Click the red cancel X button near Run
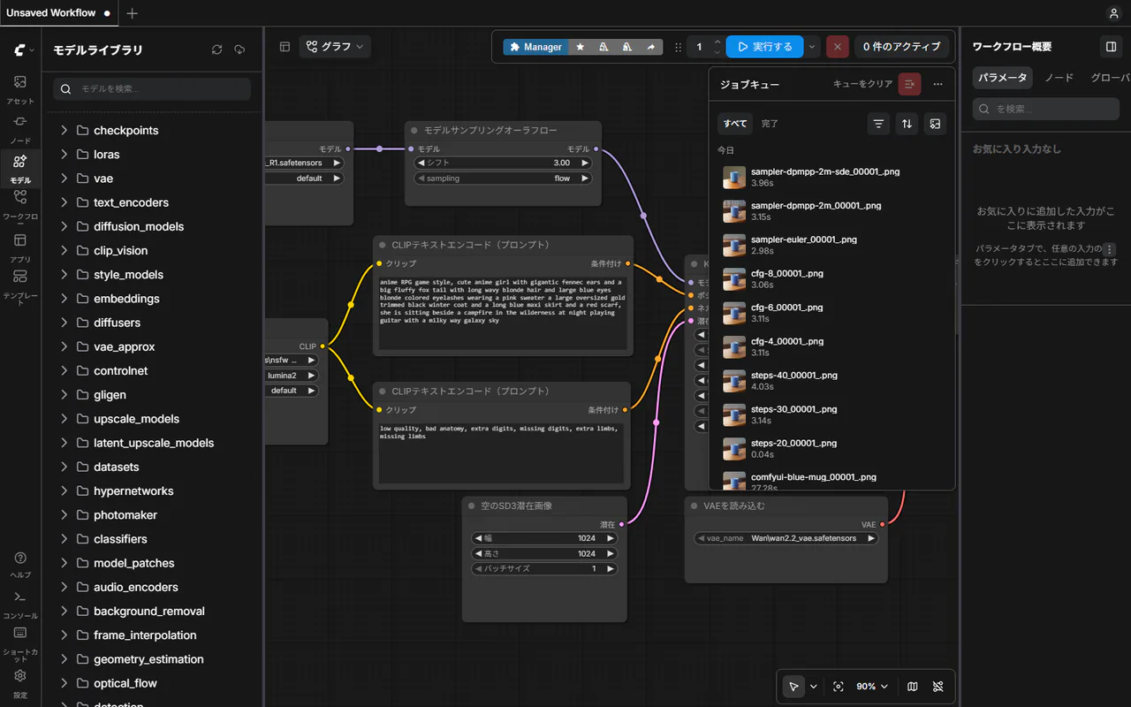Image resolution: width=1131 pixels, height=707 pixels. click(x=838, y=47)
